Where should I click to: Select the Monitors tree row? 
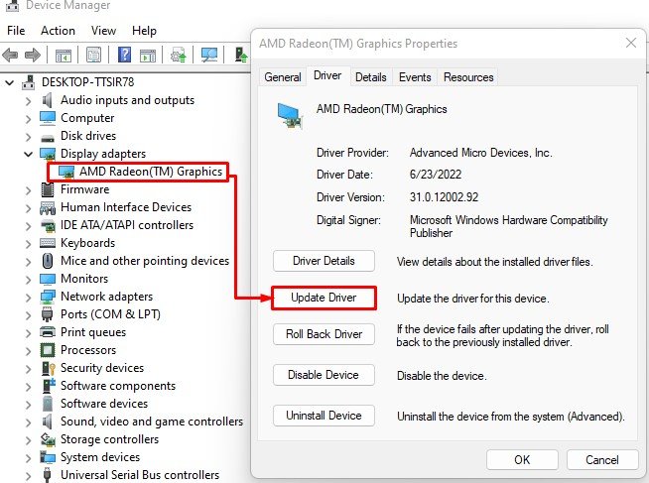point(74,279)
